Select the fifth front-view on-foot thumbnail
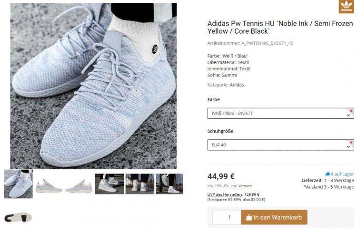The height and width of the screenshot is (231, 357). 140,184
